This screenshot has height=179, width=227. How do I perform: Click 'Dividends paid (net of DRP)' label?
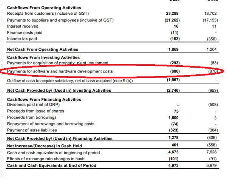click(33, 105)
